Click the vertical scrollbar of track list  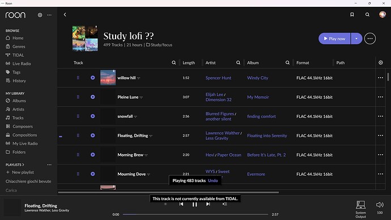click(x=388, y=77)
